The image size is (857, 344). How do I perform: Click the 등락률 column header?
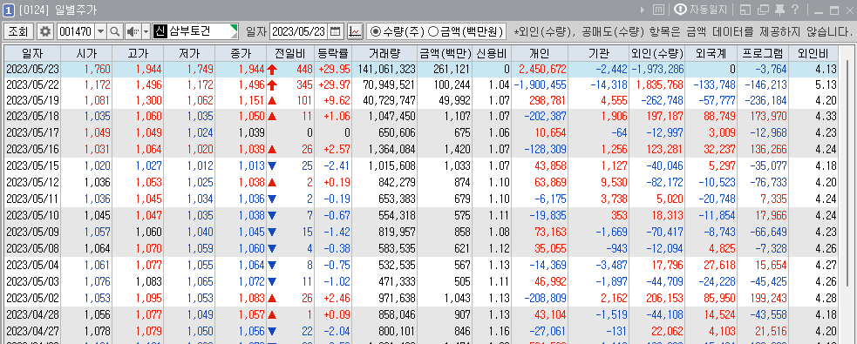333,53
